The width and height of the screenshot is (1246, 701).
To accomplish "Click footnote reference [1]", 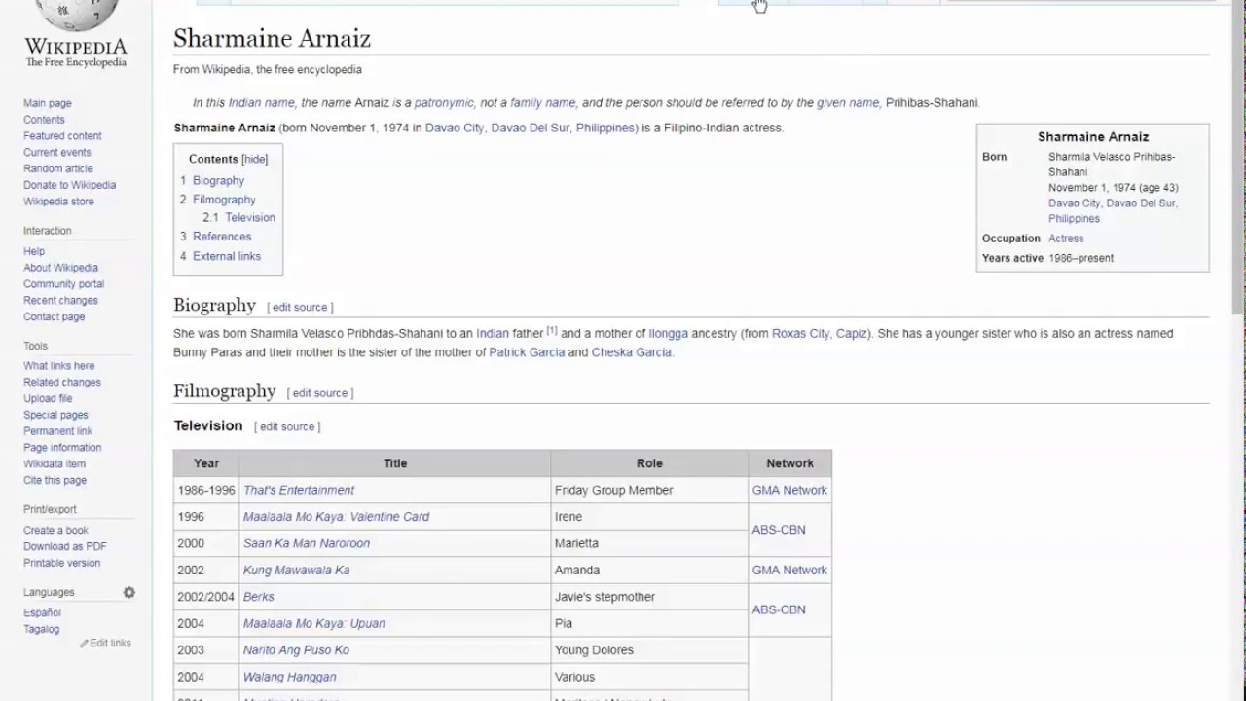I will 551,331.
